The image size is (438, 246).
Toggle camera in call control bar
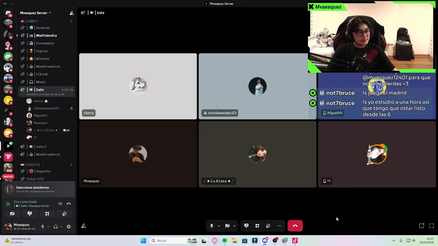[227, 226]
